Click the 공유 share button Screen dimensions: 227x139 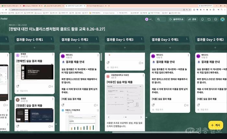(x=192, y=19)
